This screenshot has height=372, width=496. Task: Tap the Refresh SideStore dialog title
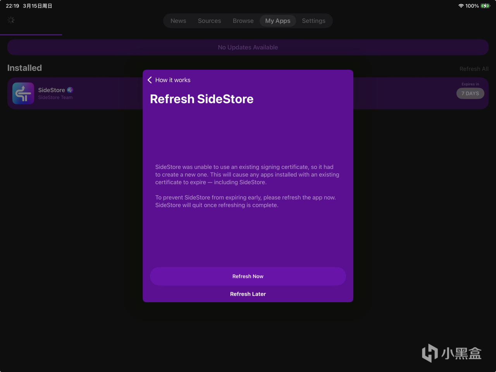click(x=201, y=99)
